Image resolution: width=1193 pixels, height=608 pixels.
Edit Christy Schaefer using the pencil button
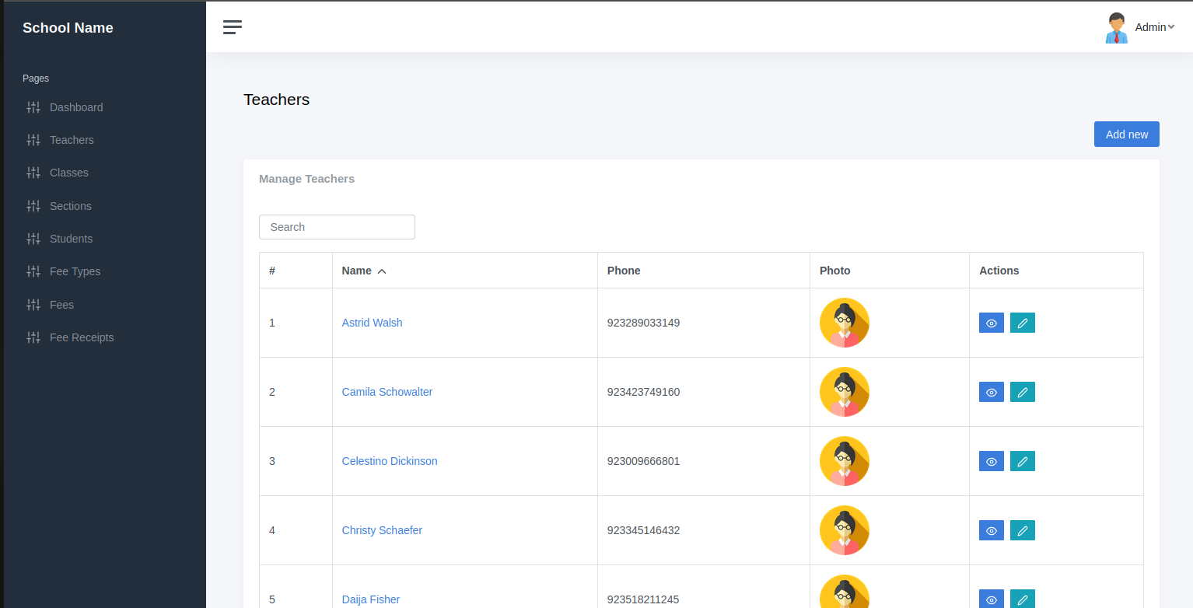click(1023, 530)
